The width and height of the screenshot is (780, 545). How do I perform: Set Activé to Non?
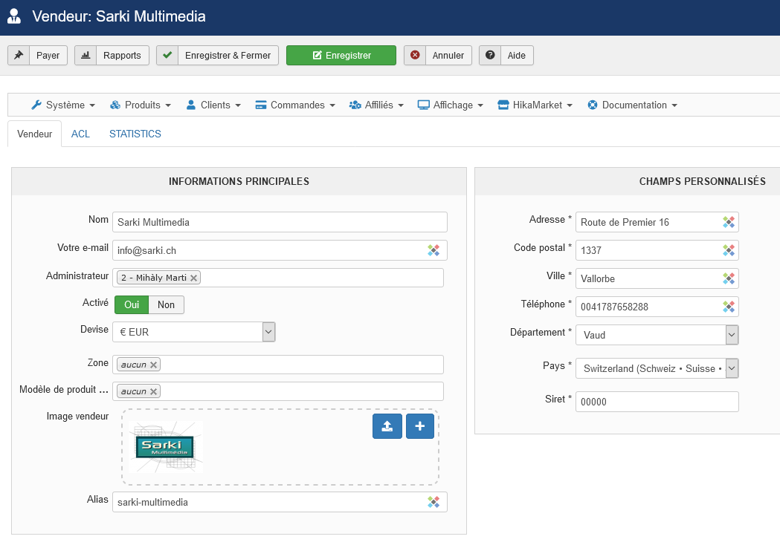(x=166, y=304)
